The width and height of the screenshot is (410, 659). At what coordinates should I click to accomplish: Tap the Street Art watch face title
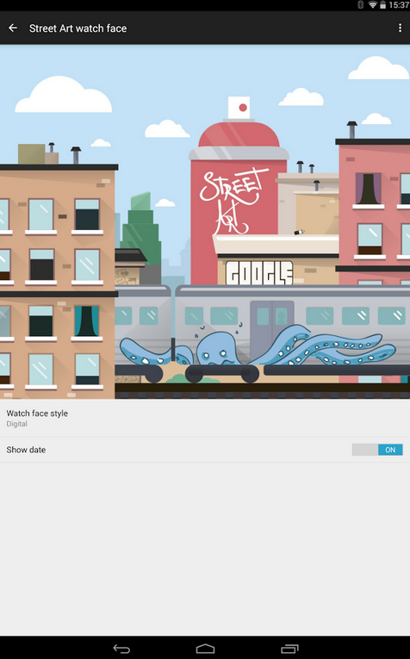[x=78, y=28]
